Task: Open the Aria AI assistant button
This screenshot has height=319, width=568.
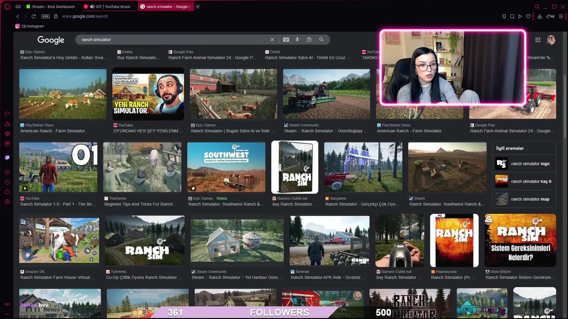Action: [551, 16]
